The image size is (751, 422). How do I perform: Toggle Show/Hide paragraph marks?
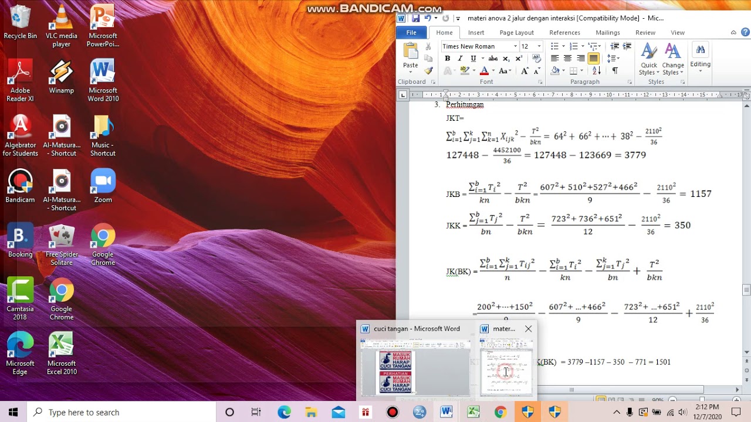pyautogui.click(x=614, y=71)
